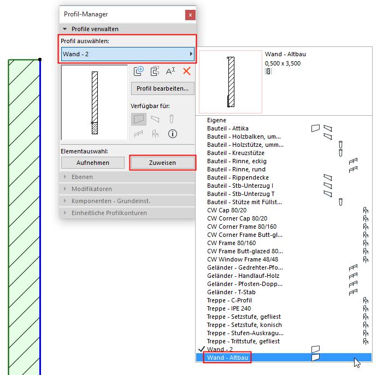
Task: Click the chair icon in CW Cap 80/20 row
Action: coord(366,211)
